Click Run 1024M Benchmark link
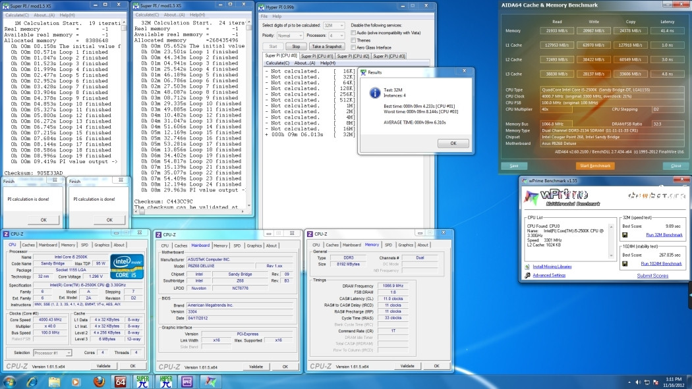Image resolution: width=692 pixels, height=389 pixels. click(x=661, y=263)
